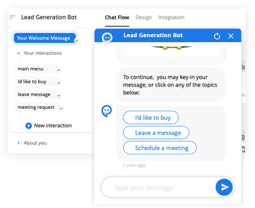
Task: Click the bot avatar in chat header
Action: (x=107, y=38)
